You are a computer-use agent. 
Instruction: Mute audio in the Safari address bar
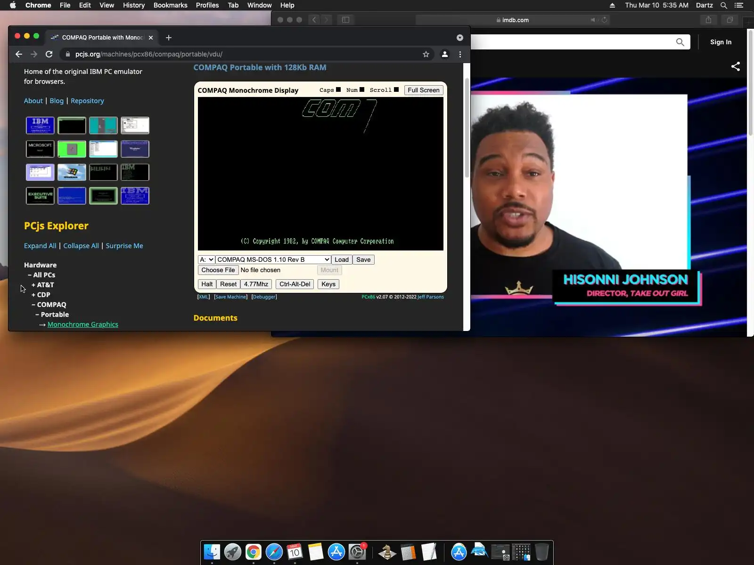coord(593,20)
